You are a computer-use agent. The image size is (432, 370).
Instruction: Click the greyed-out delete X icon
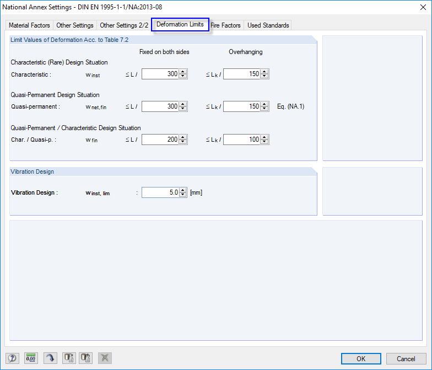click(x=105, y=358)
